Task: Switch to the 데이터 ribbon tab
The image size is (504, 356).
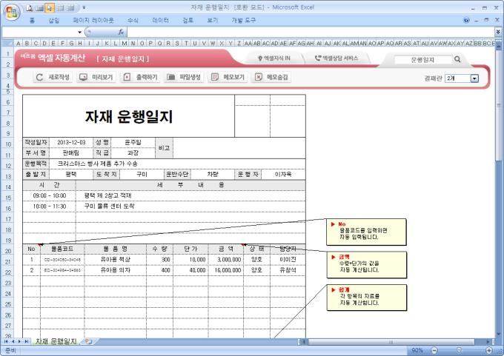Action: click(x=160, y=21)
